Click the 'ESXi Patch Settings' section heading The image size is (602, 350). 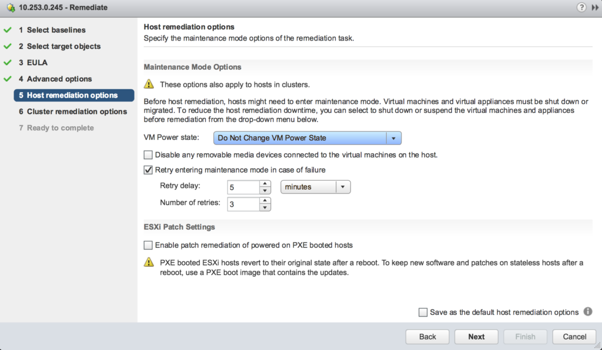click(x=179, y=227)
